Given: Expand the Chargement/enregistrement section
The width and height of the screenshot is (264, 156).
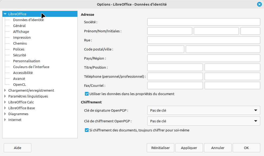Looking at the screenshot, I should point(5,90).
